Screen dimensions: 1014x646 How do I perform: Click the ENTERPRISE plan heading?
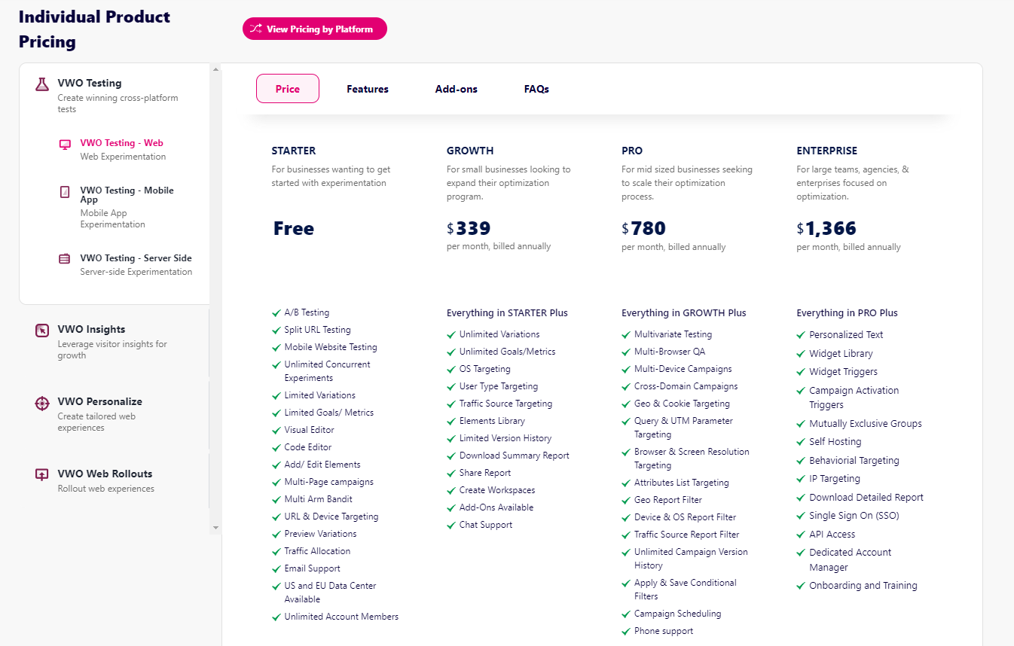click(826, 151)
